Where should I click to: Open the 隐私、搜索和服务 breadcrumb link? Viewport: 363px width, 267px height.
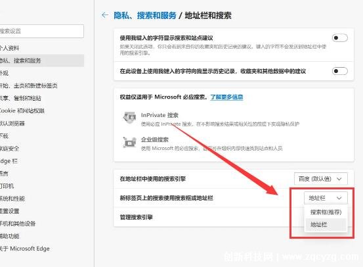click(145, 16)
